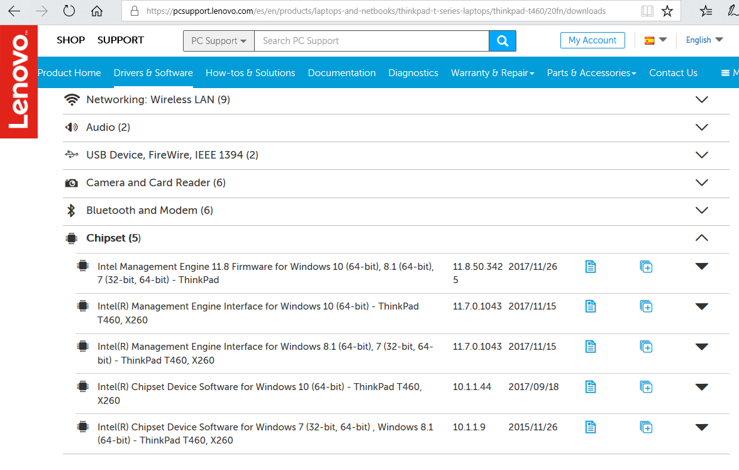
Task: Add Management Engine Interface Windows 10 to download list
Action: pyautogui.click(x=646, y=306)
